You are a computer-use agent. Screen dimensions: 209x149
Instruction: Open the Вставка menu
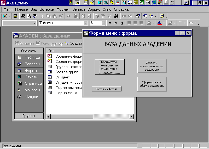[x=47, y=10]
